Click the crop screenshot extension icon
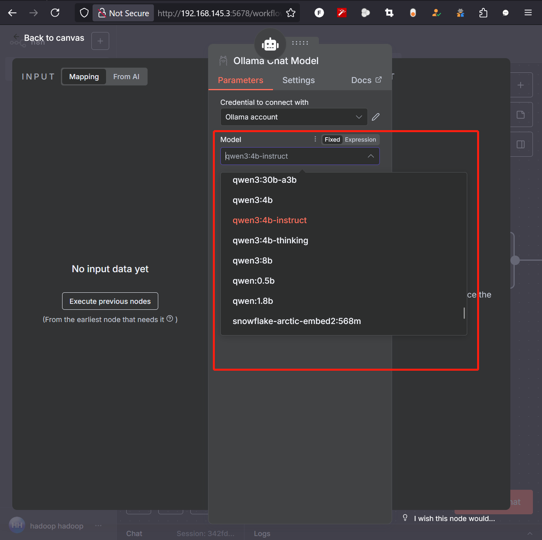542x540 pixels. 389,13
